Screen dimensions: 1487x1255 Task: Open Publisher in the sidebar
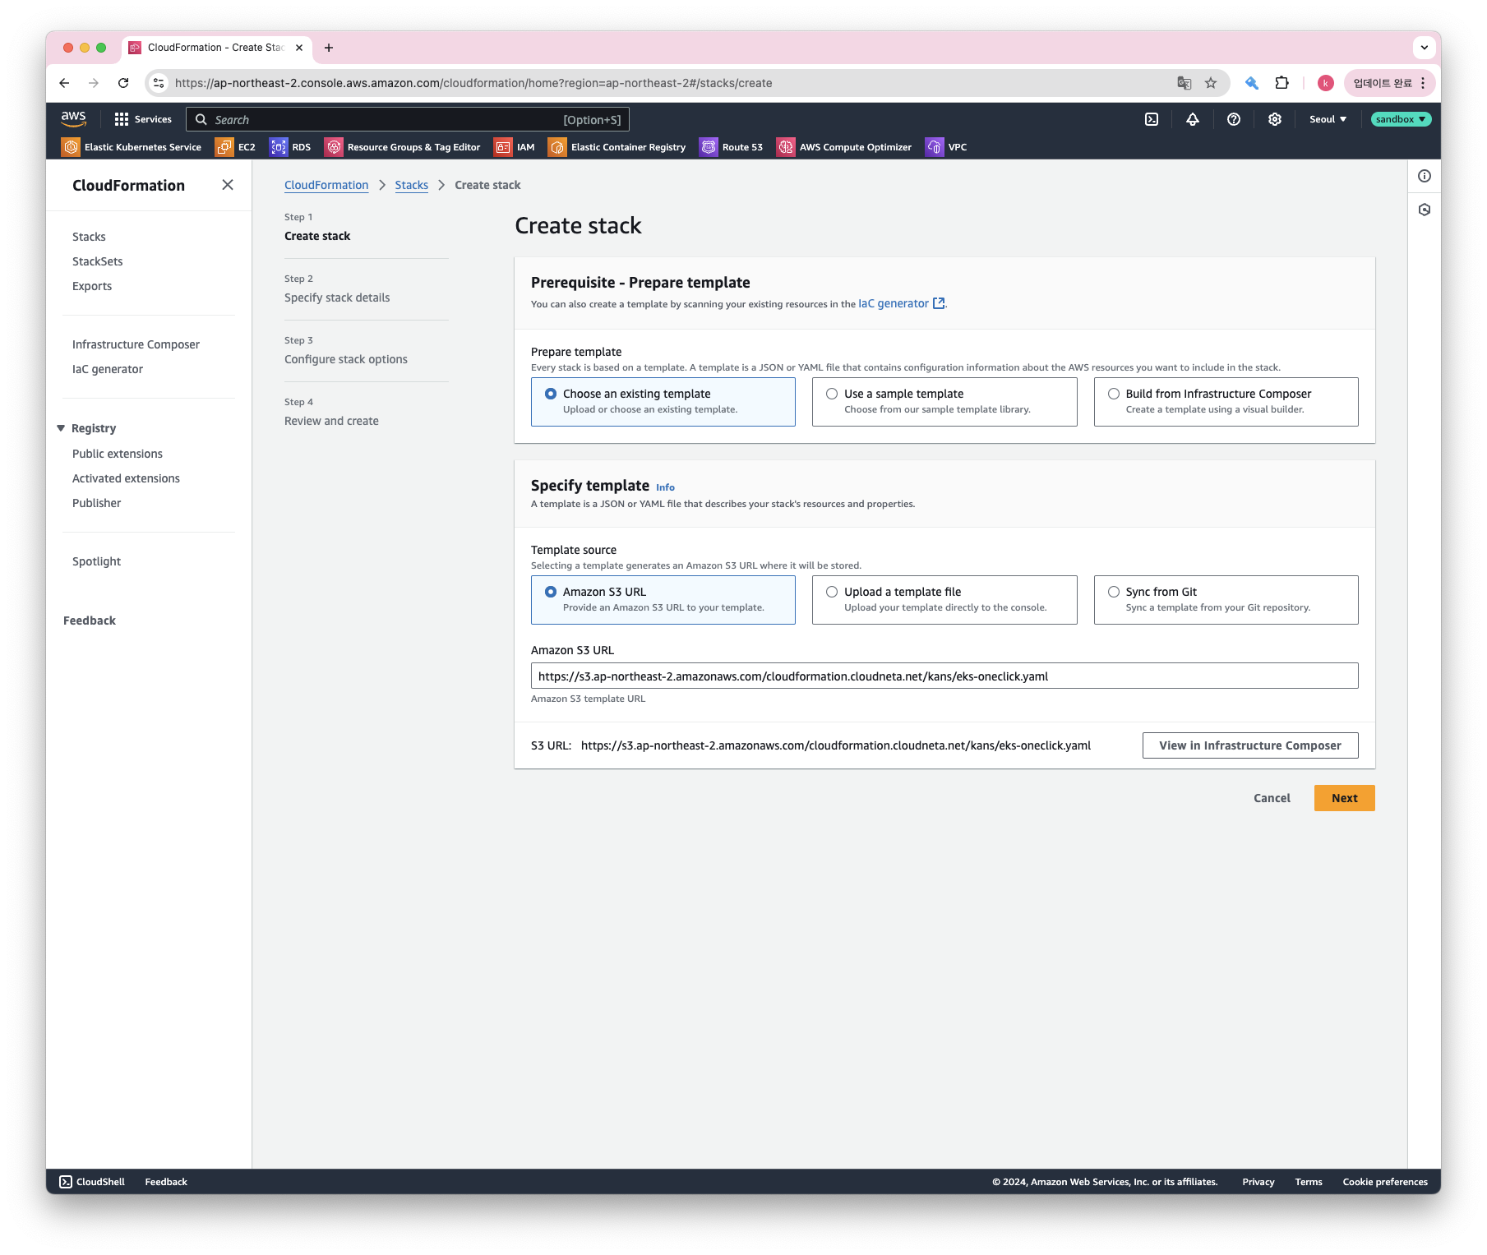coord(96,503)
